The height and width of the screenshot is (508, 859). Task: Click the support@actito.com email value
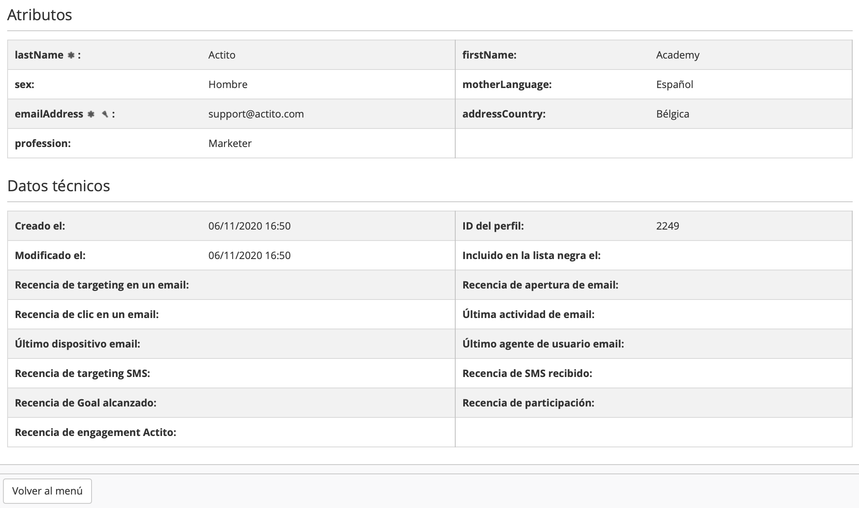pyautogui.click(x=256, y=114)
